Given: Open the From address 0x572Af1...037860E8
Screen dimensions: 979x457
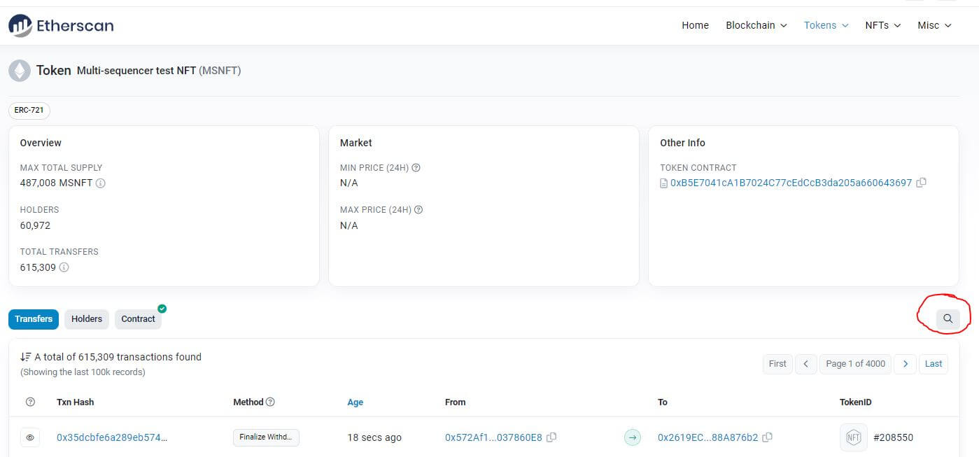Looking at the screenshot, I should click(x=493, y=437).
